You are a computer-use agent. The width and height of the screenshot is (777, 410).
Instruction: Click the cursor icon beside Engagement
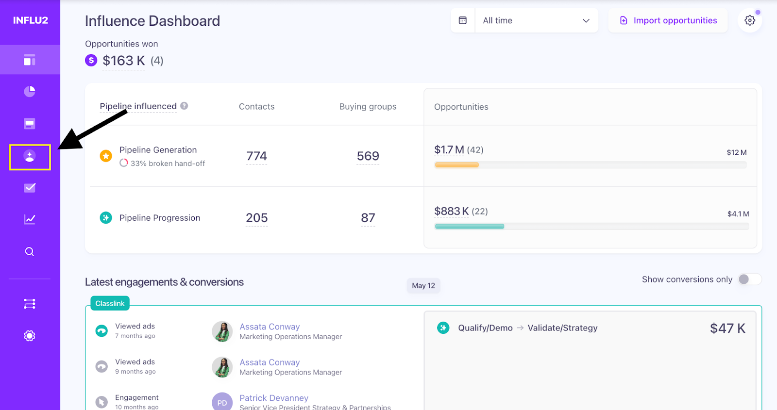[x=101, y=402]
